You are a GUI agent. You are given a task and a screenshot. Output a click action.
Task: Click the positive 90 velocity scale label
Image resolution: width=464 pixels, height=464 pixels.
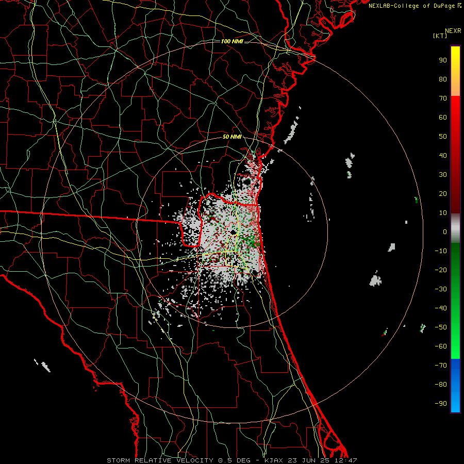(x=443, y=60)
